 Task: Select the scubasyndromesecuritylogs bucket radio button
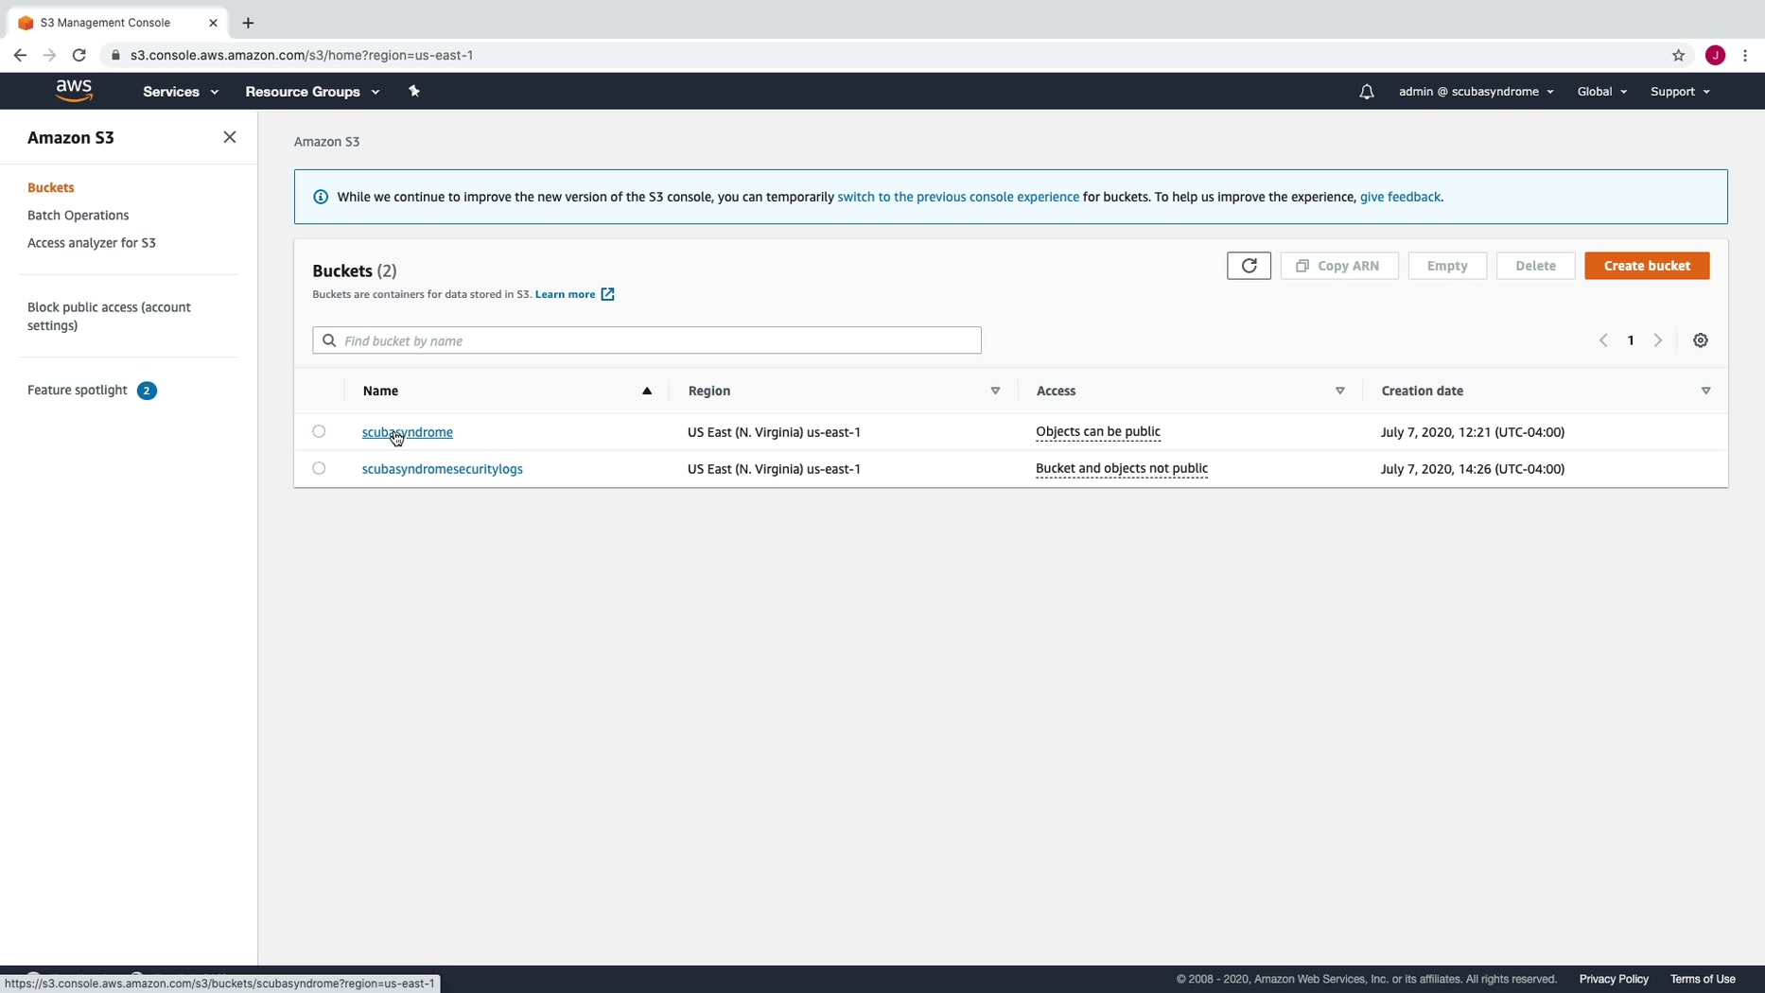click(x=319, y=468)
